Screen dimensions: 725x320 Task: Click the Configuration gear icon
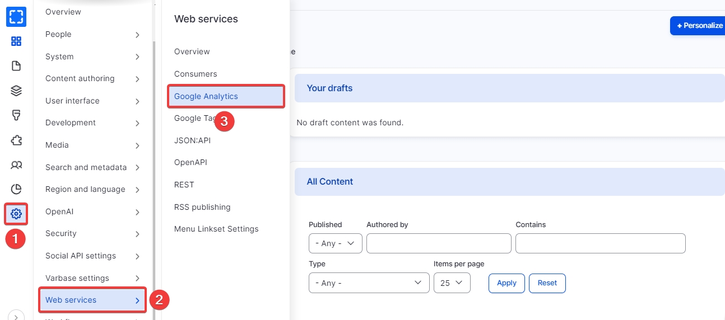(16, 213)
